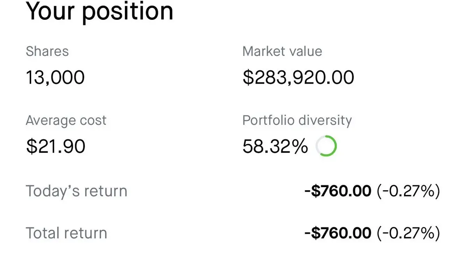Tap the word 'position' in the heading
Image resolution: width=467 pixels, height=261 pixels.
pyautogui.click(x=128, y=11)
